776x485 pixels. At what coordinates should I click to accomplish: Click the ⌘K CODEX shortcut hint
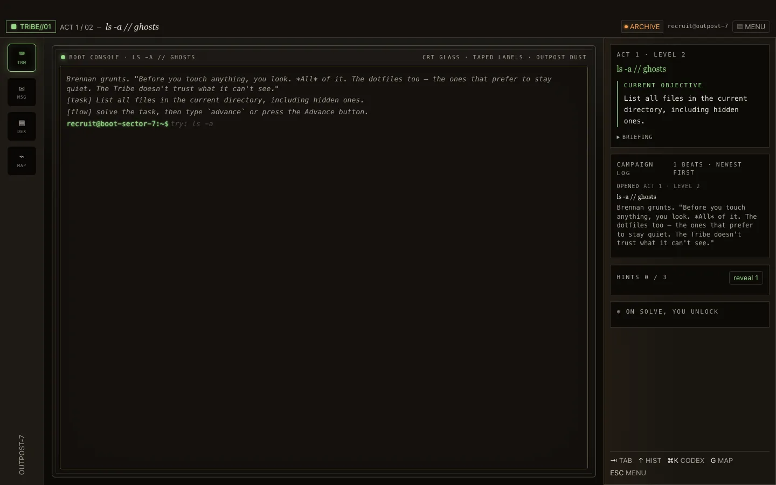click(x=685, y=461)
